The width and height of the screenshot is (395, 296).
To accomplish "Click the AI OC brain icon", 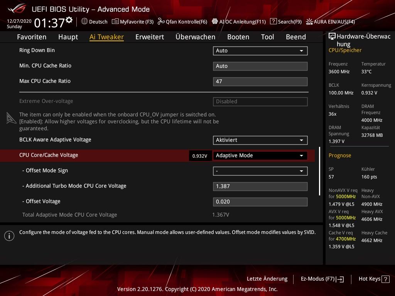I will click(x=214, y=22).
